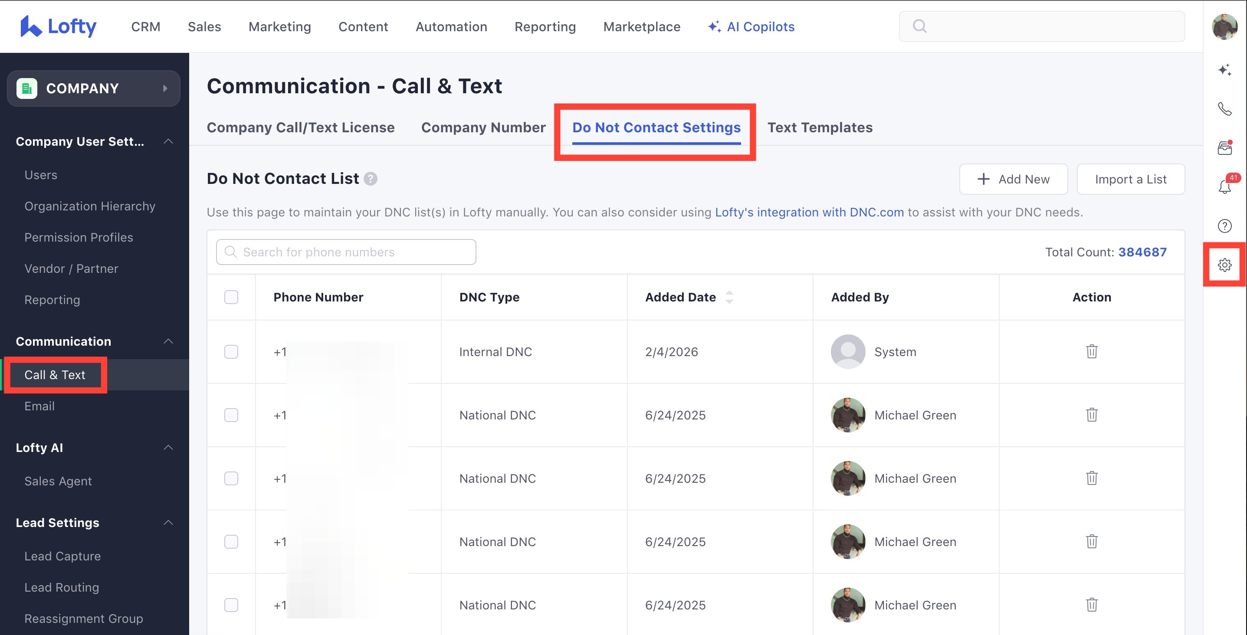This screenshot has height=635, width=1247.
Task: Open the Marketplace menu
Action: click(641, 26)
